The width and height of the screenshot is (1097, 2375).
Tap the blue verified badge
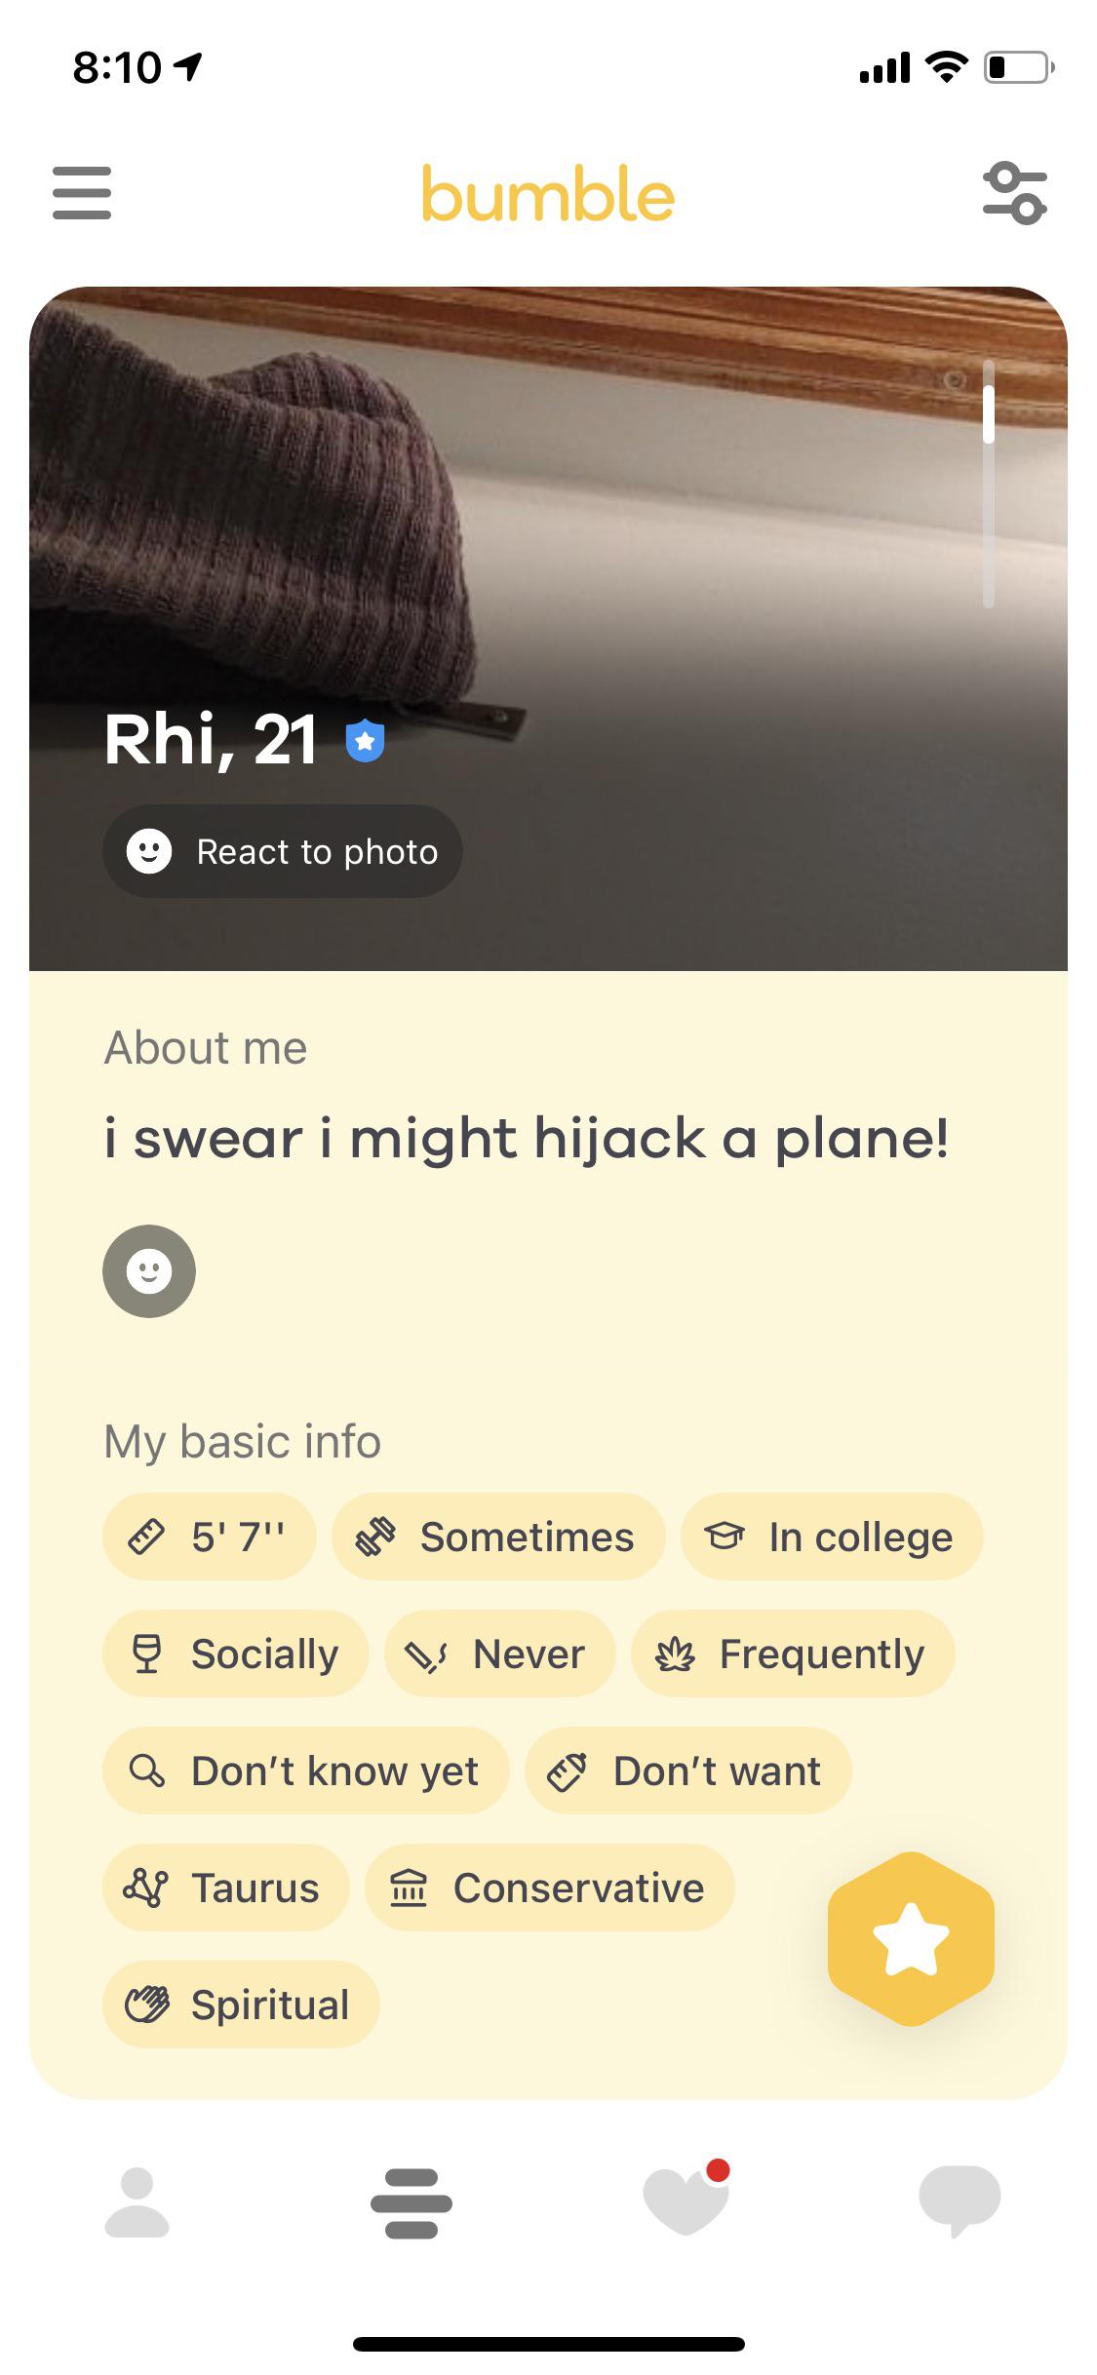point(366,741)
